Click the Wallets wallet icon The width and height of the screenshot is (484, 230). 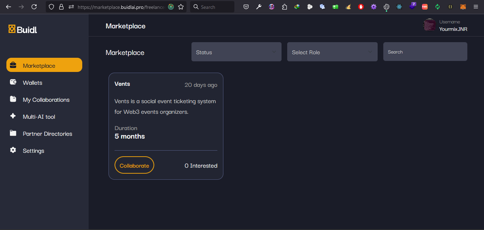[13, 82]
